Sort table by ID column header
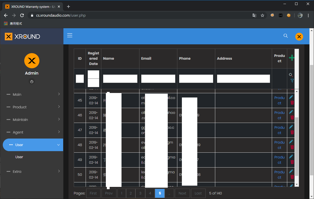The image size is (314, 199). pos(80,58)
